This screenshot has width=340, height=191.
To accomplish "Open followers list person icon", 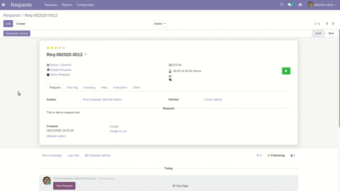I will click(293, 155).
